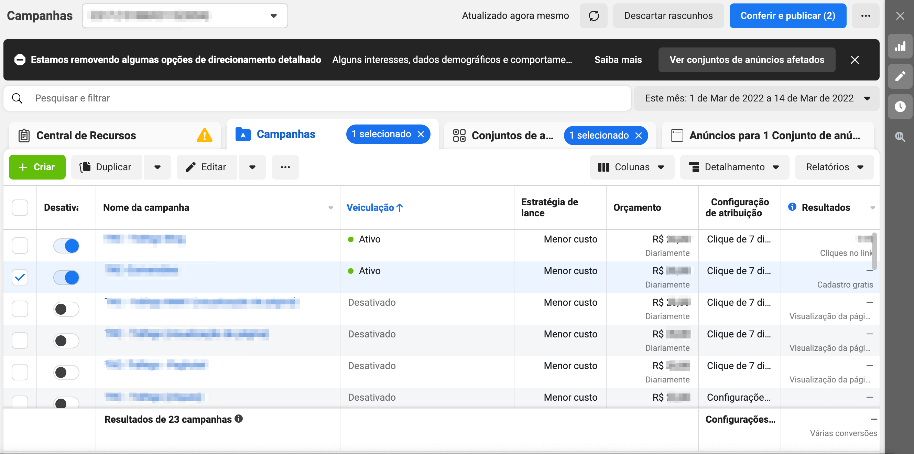Expand the Duplicar dropdown arrow

pos(157,167)
